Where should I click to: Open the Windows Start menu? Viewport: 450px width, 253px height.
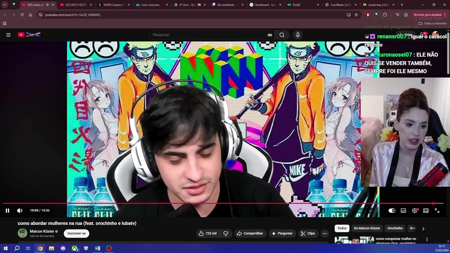pos(5,248)
